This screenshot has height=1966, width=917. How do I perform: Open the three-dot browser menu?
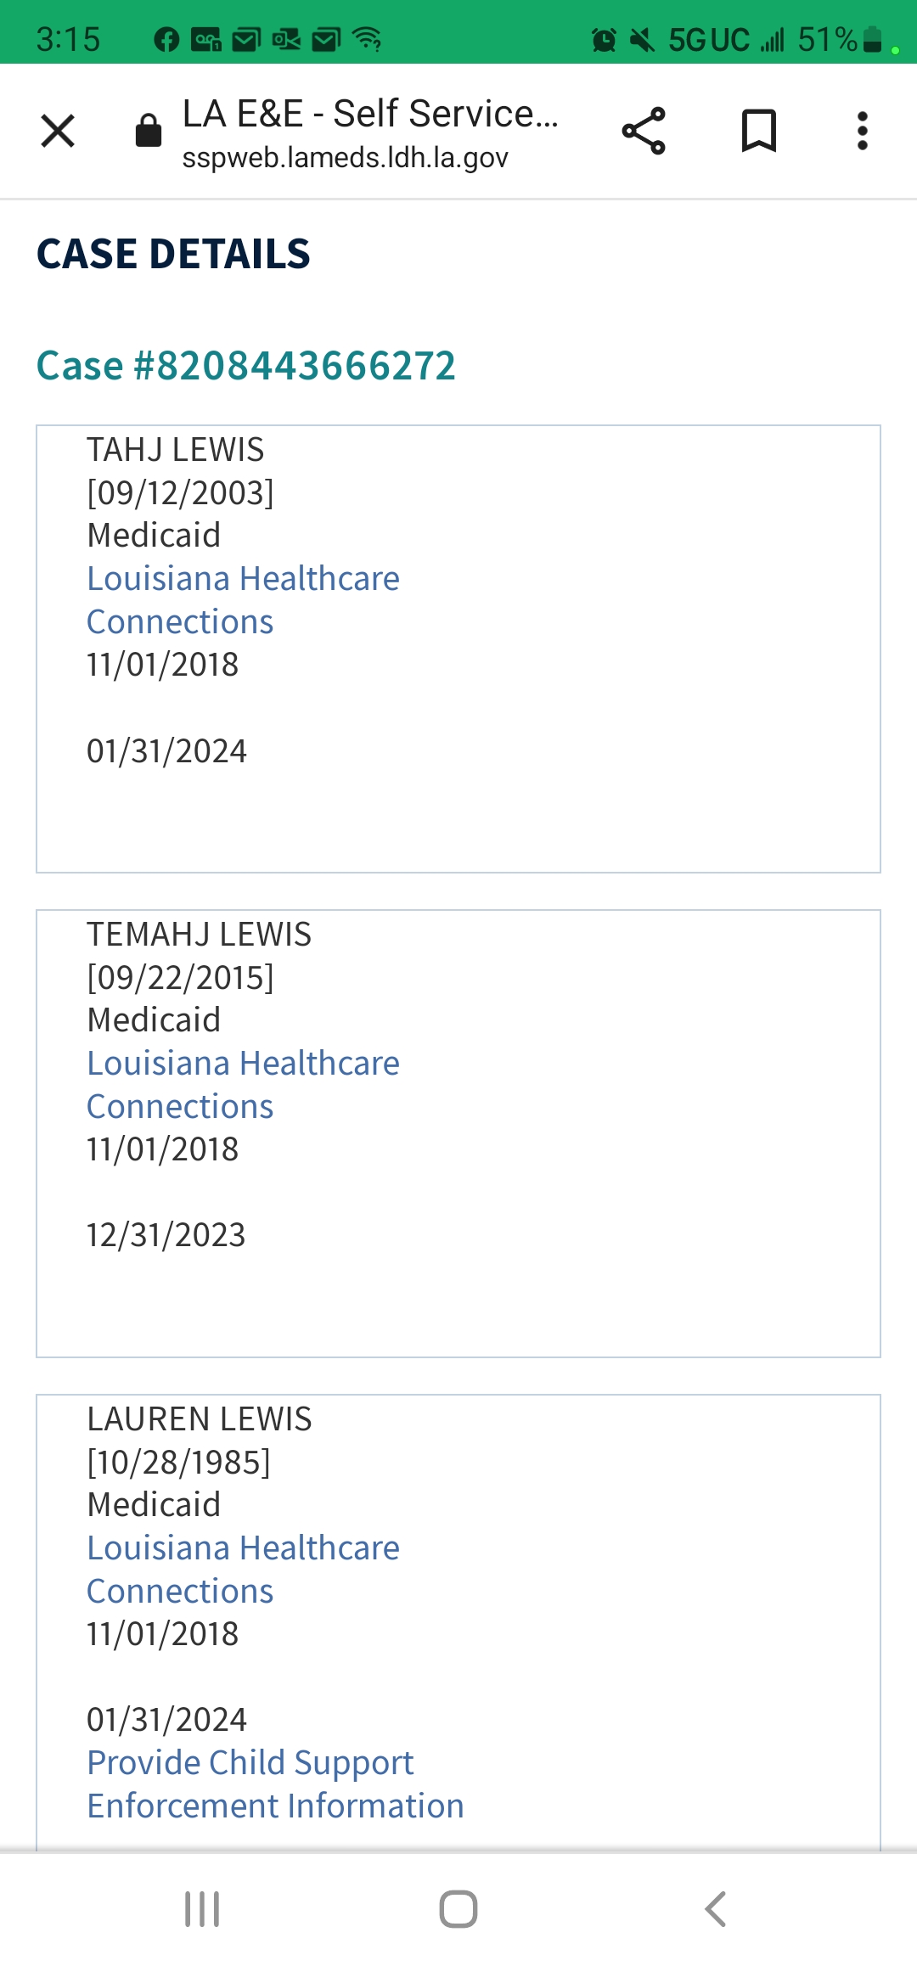pyautogui.click(x=863, y=131)
